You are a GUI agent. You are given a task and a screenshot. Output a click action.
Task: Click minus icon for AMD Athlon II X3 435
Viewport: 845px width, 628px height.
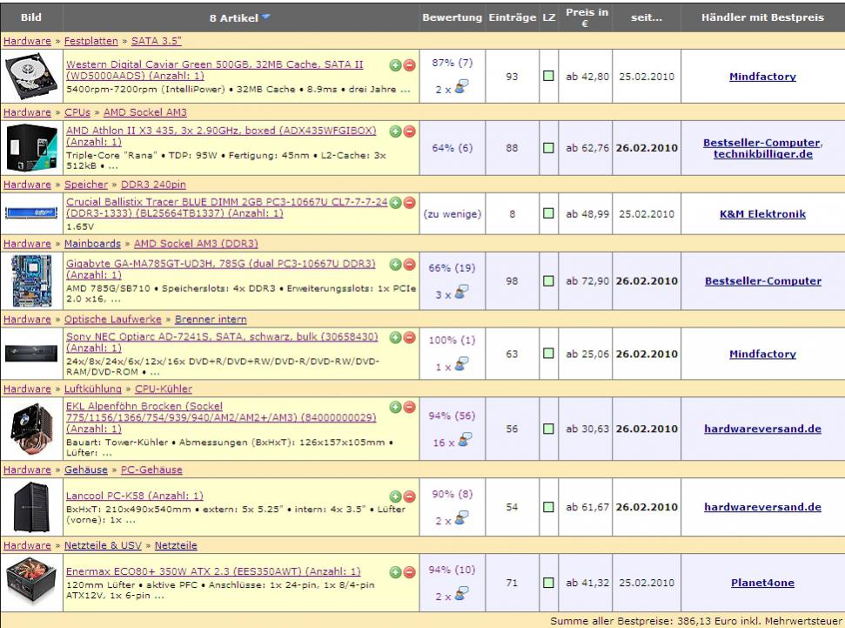coord(410,132)
